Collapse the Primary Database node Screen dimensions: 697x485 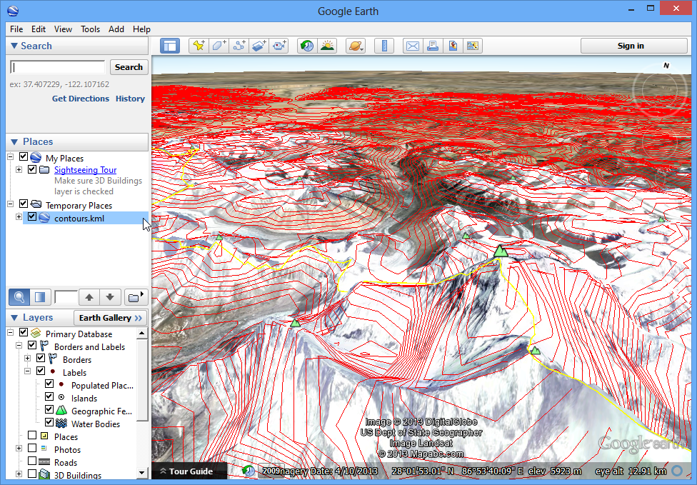(10, 333)
